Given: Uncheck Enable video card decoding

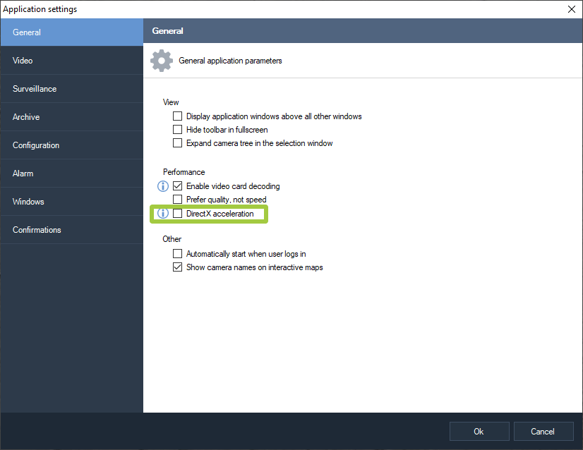Looking at the screenshot, I should click(178, 186).
